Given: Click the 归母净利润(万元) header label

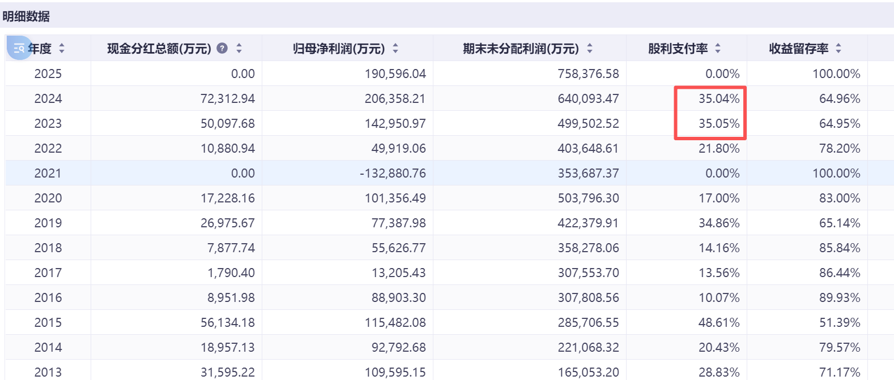Looking at the screenshot, I should coord(338,49).
